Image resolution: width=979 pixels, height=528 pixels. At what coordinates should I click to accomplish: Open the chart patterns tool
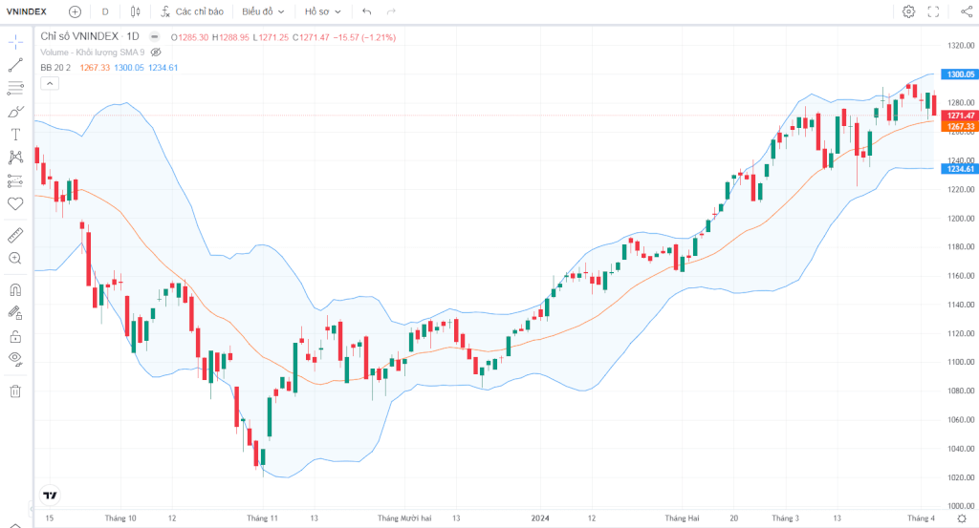click(15, 158)
